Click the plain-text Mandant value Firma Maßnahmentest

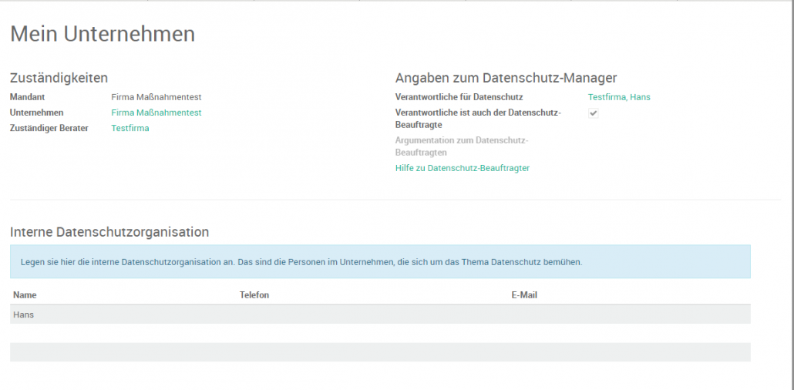(x=156, y=97)
